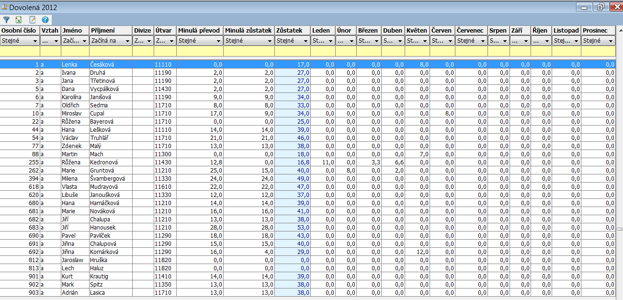The height and width of the screenshot is (300, 623).
Task: Open help via the question mark icon
Action: pos(45,20)
